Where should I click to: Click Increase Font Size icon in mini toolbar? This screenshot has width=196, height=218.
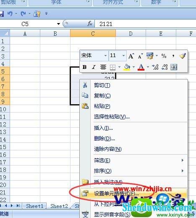pos(131,56)
